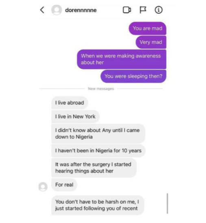Click the New messages divider label
The image size is (206, 223).
pyautogui.click(x=101, y=89)
